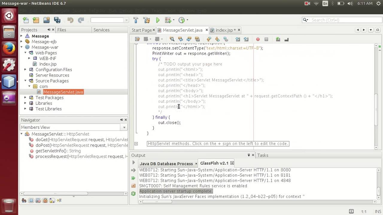
Task: Click the Find Selection magnifier icon
Action: pyautogui.click(x=172, y=39)
